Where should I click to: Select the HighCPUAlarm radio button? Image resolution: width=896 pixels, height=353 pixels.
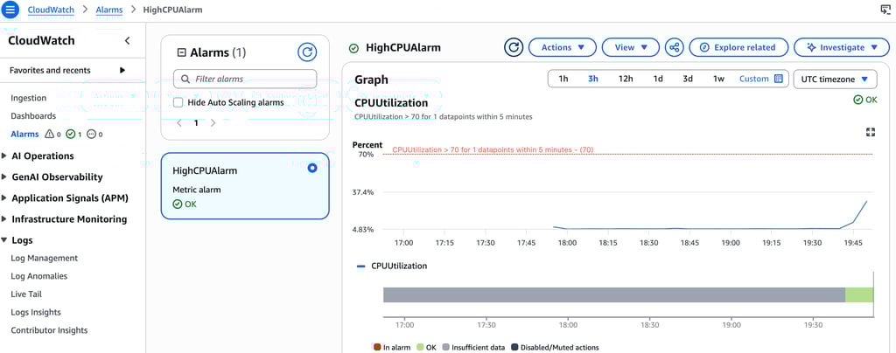pos(312,169)
